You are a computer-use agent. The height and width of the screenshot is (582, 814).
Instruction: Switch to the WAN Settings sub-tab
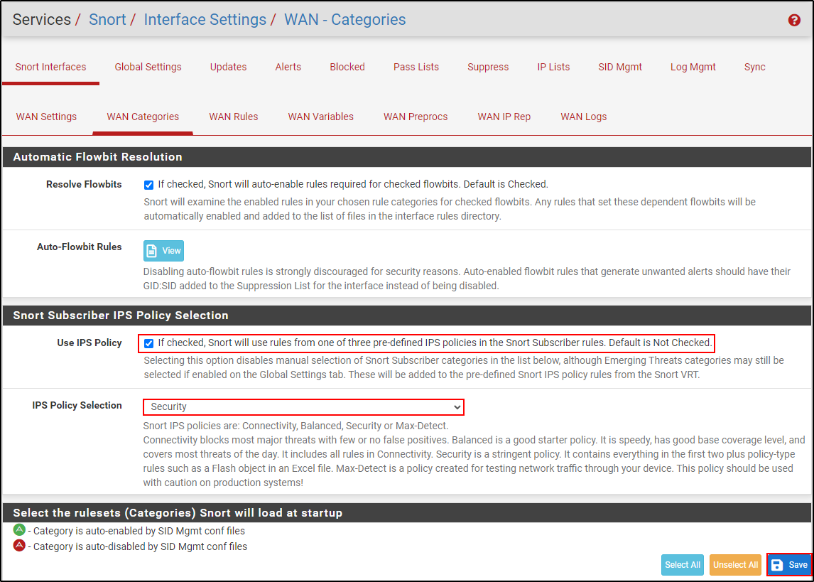point(46,117)
